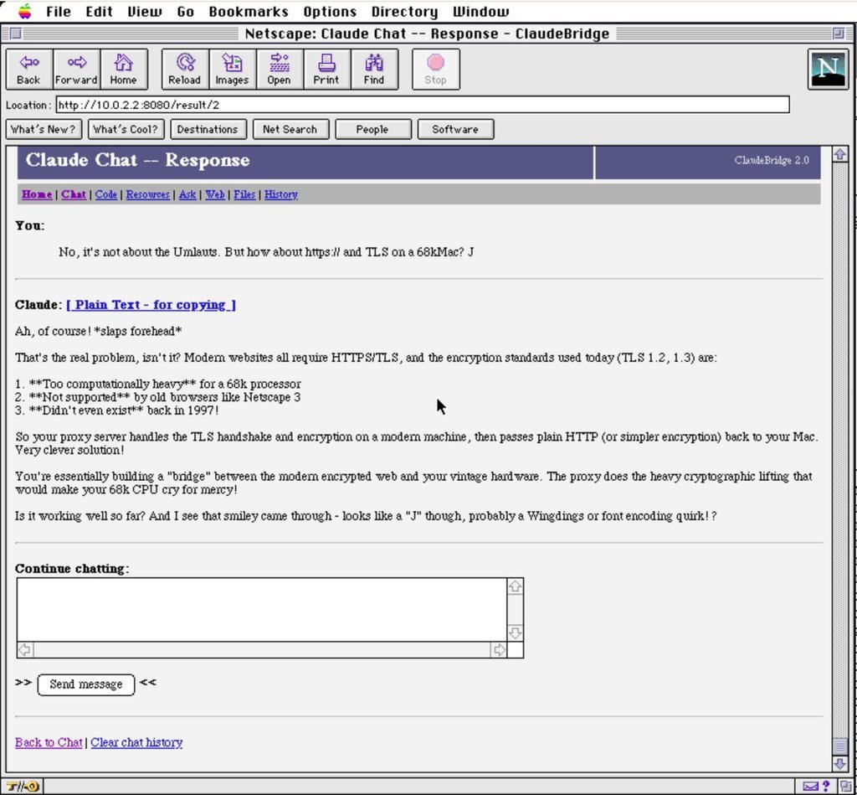Screen dimensions: 857x795
Task: Click the text area scroll-up arrow
Action: [x=515, y=586]
